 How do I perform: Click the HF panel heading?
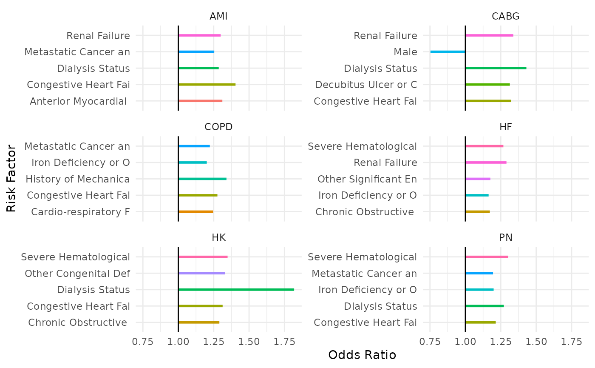(x=506, y=127)
